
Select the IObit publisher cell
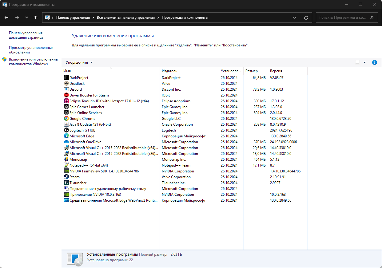click(x=166, y=95)
